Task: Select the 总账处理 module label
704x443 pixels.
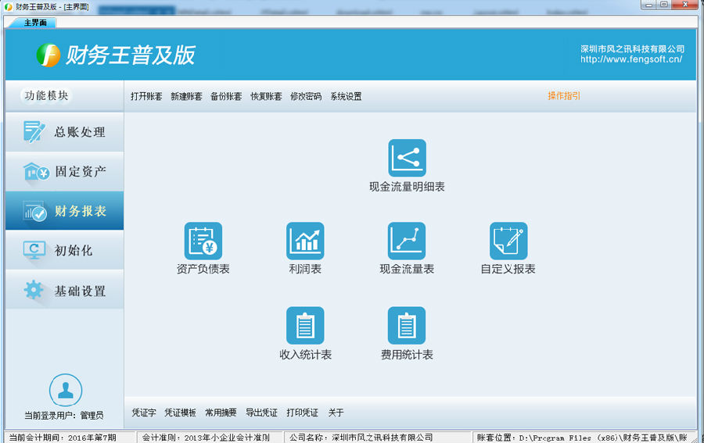Action: [x=80, y=132]
